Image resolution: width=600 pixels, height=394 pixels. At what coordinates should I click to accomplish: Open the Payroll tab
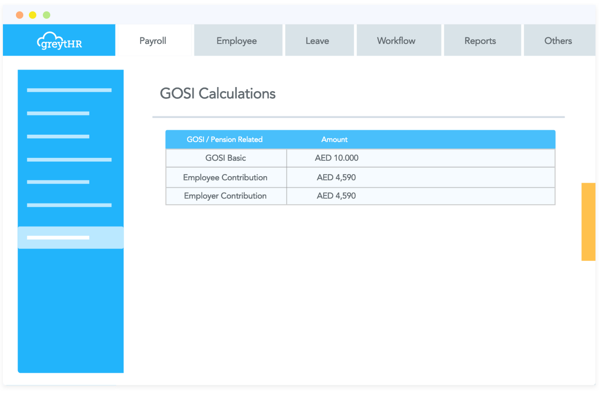pos(153,40)
